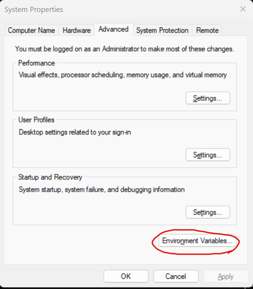Viewport: 253px width, 289px height.
Task: Close the System Properties window
Action: coord(243,9)
